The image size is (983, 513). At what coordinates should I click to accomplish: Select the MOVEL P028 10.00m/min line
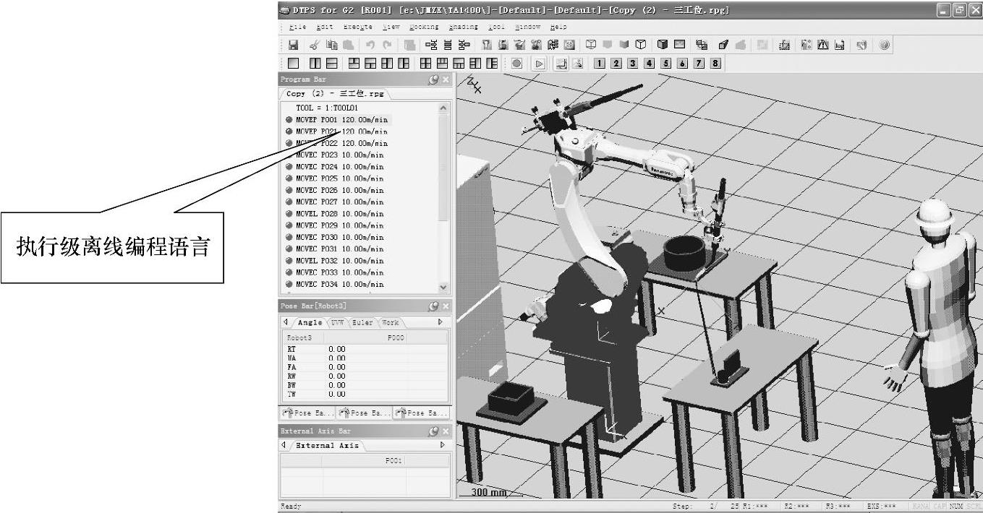[x=339, y=214]
